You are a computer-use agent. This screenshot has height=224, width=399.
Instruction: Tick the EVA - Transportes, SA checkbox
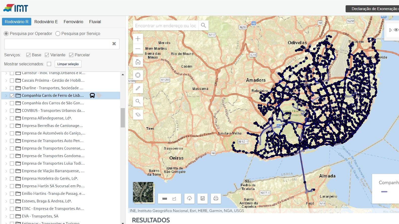point(12,216)
